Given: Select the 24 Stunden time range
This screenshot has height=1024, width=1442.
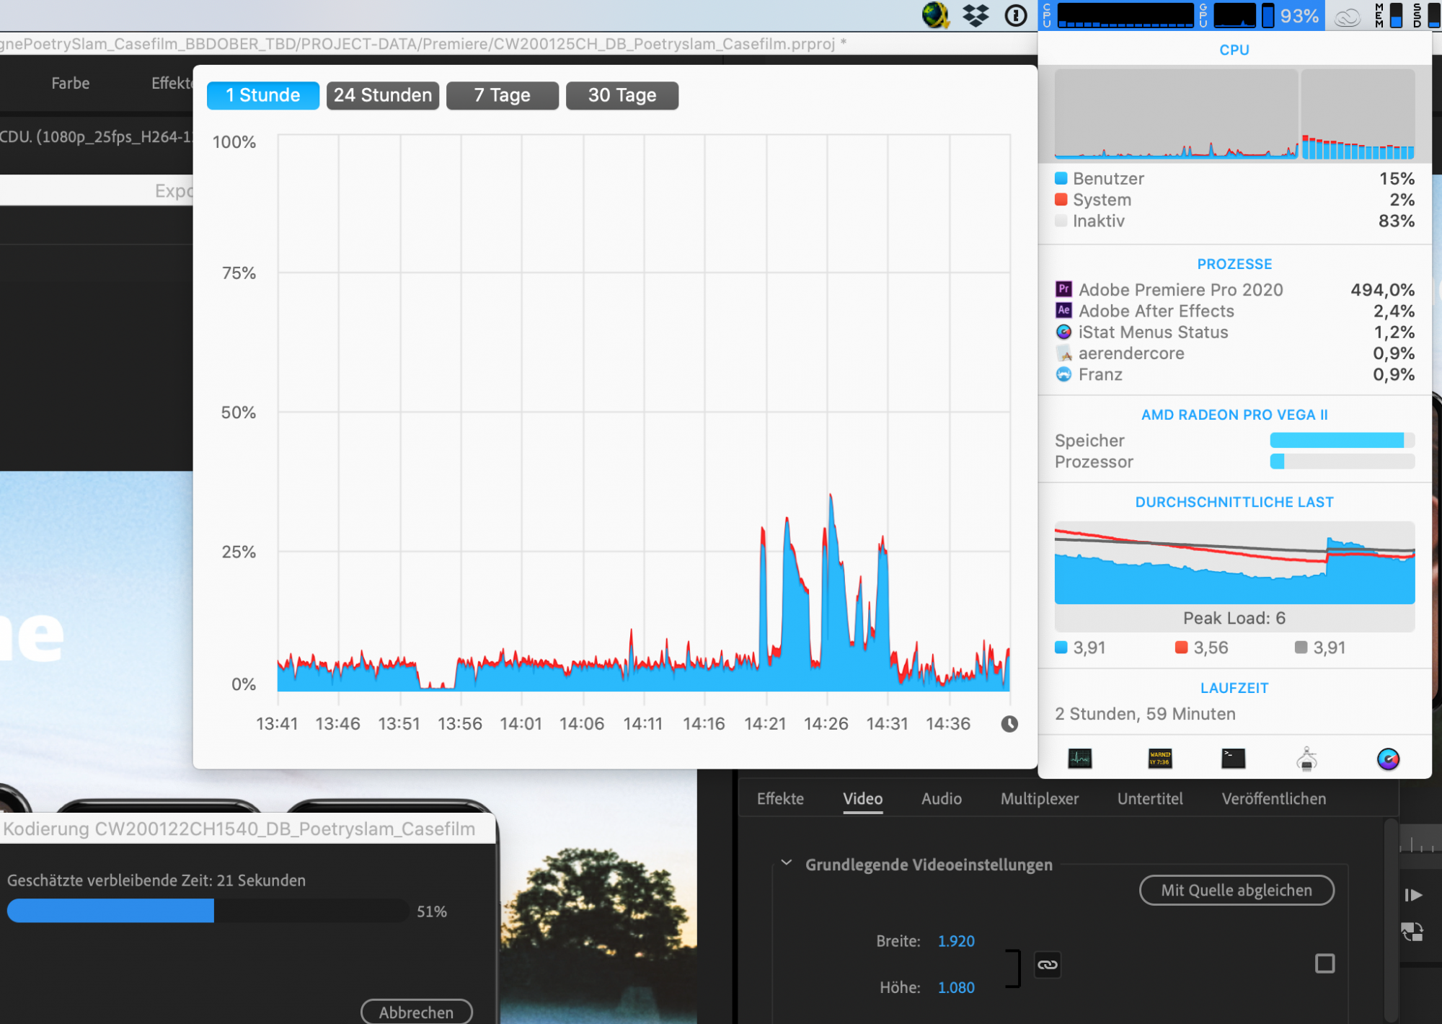Looking at the screenshot, I should (x=382, y=95).
